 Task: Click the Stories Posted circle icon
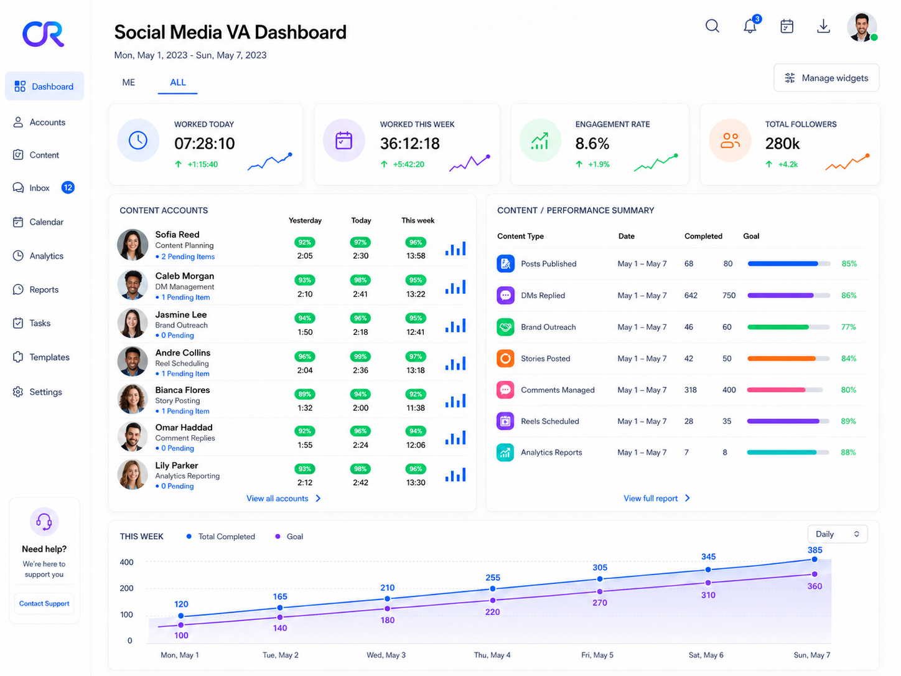505,359
